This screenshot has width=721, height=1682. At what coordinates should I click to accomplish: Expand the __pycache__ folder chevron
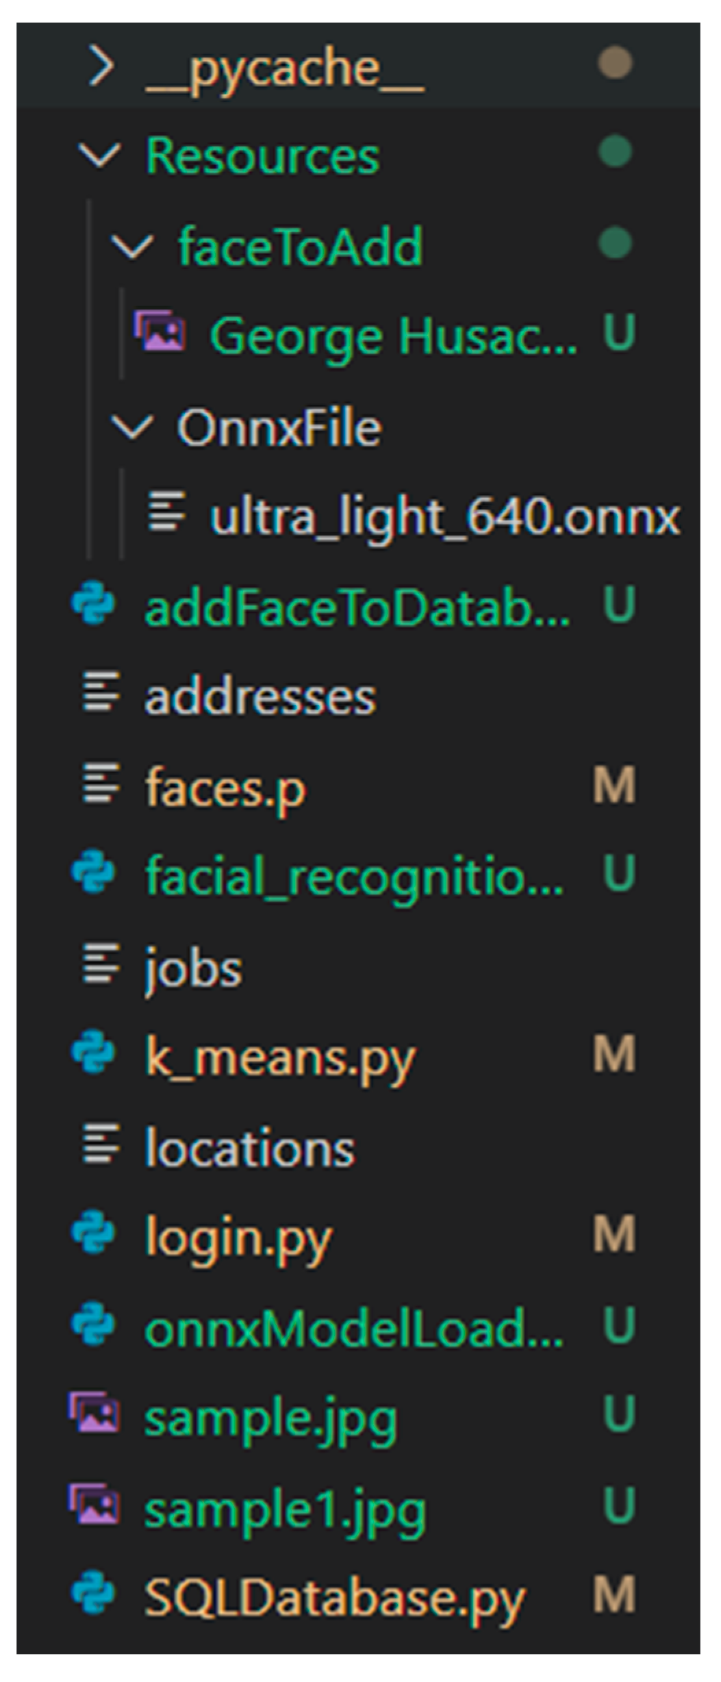coord(101,67)
